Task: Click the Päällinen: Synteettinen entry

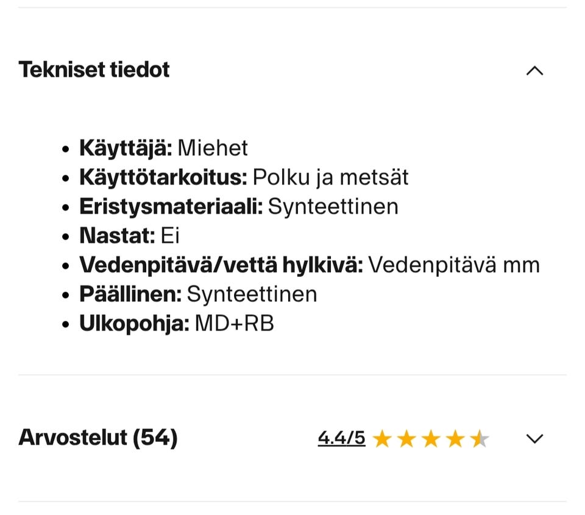Action: (x=199, y=292)
